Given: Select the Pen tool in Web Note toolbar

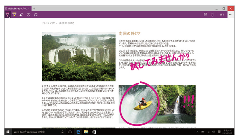Looking at the screenshot, I should pos(7,15).
